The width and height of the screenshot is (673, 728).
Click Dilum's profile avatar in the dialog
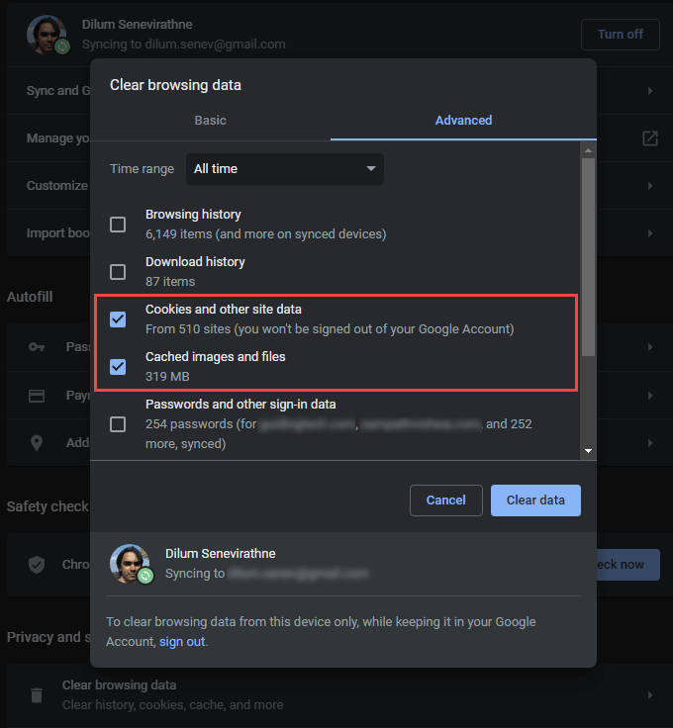(129, 563)
